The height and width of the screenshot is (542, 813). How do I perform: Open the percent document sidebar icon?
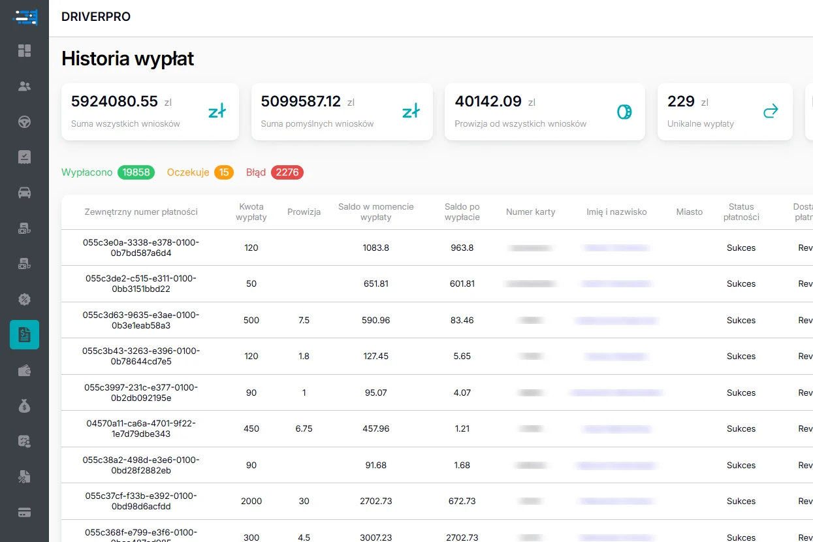click(x=24, y=477)
